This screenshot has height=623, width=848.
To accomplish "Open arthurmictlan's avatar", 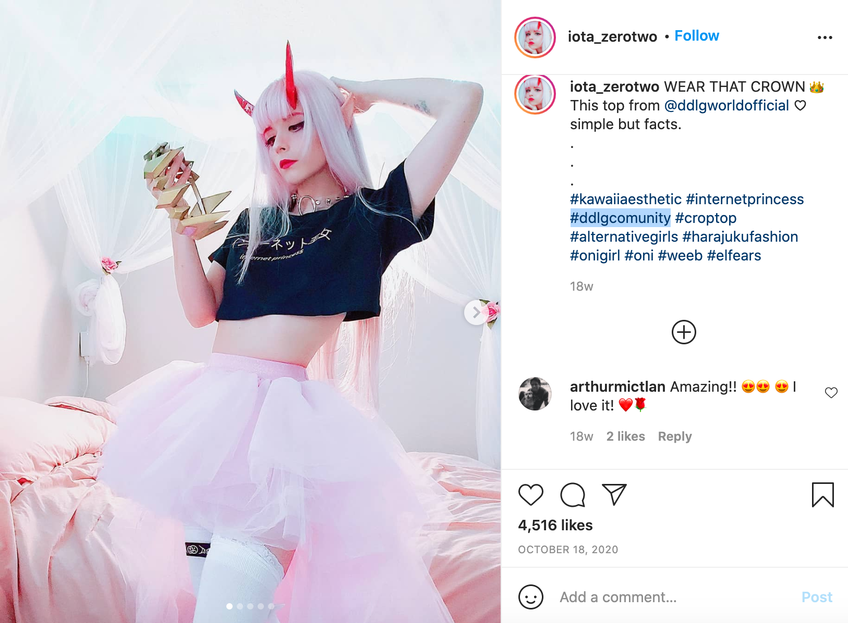I will [x=535, y=394].
